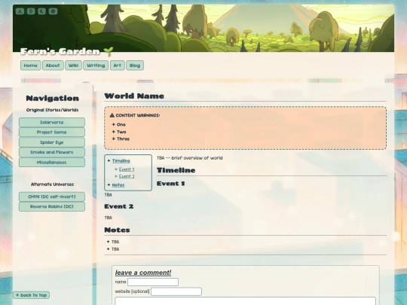Click content warning item Two
Viewport: 407px width, 305px height.
point(121,132)
